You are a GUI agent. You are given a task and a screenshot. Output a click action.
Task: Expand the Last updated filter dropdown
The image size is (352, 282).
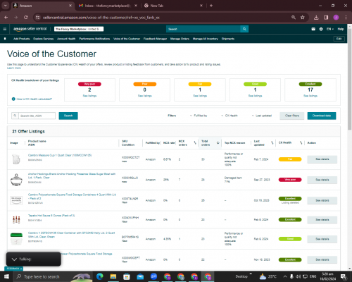click(262, 116)
